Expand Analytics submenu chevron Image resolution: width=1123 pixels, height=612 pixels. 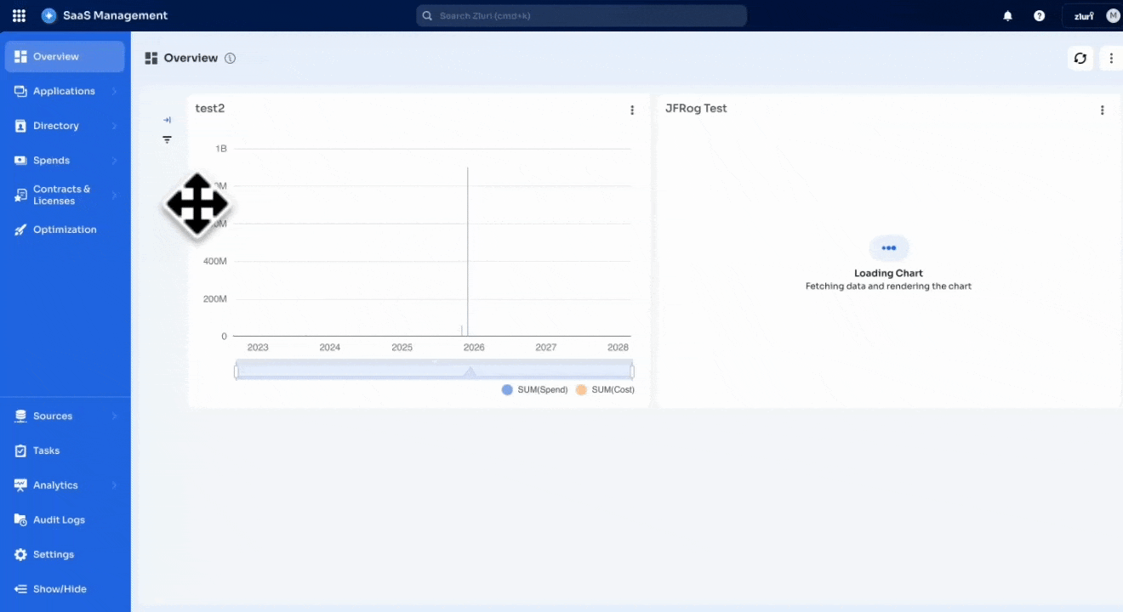114,485
